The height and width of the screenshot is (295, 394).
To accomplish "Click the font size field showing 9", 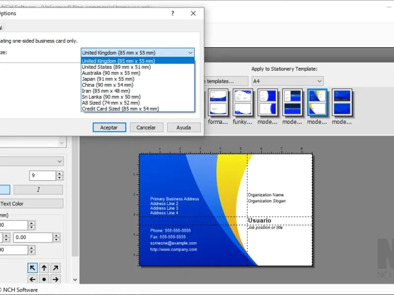I will click(42, 176).
